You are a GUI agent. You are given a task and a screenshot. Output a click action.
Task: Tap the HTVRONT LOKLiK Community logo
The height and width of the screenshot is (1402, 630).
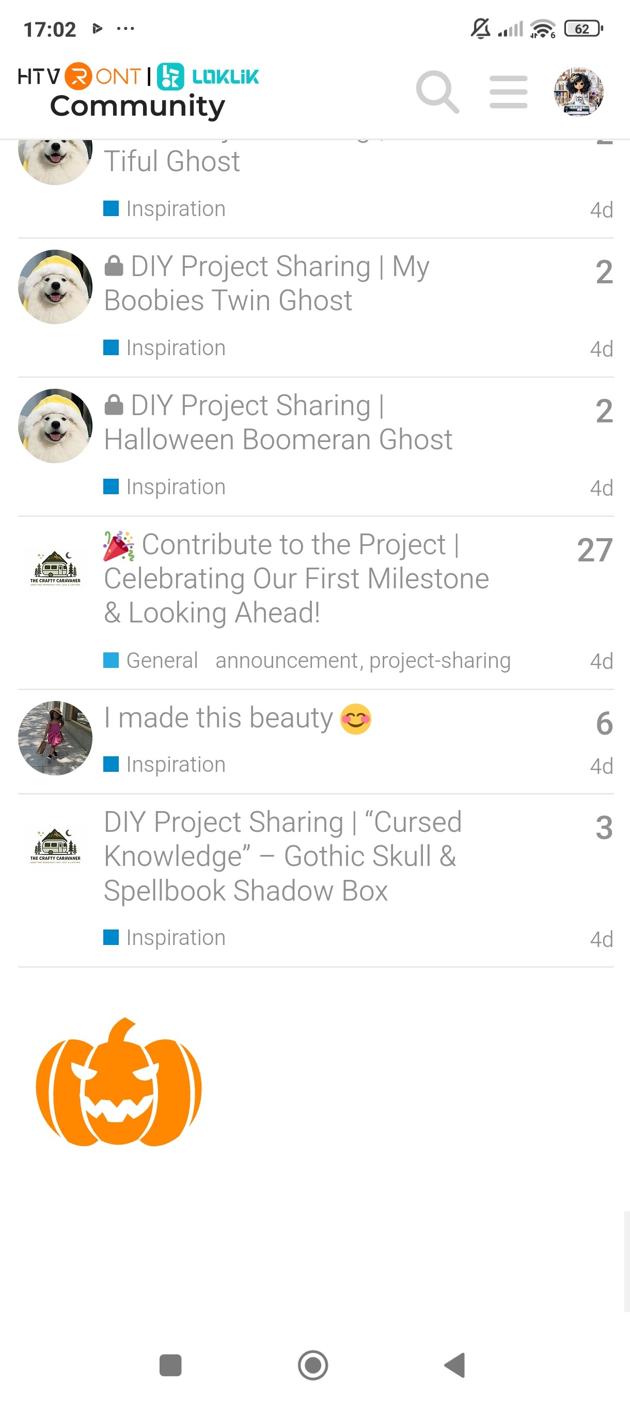(x=138, y=92)
